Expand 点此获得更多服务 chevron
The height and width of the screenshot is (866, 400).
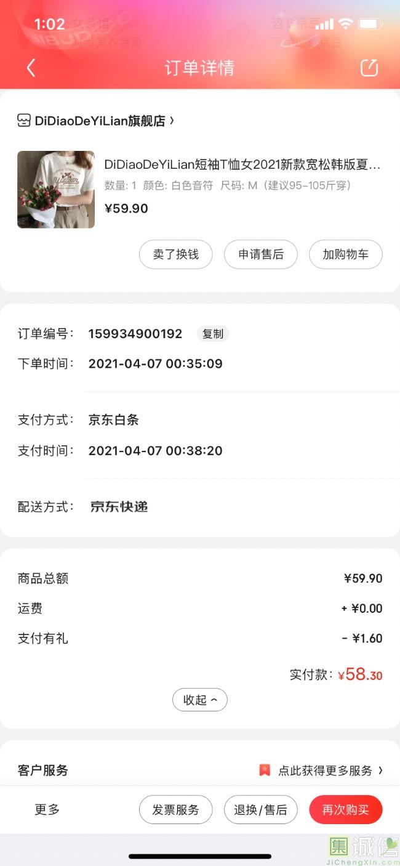point(380,771)
